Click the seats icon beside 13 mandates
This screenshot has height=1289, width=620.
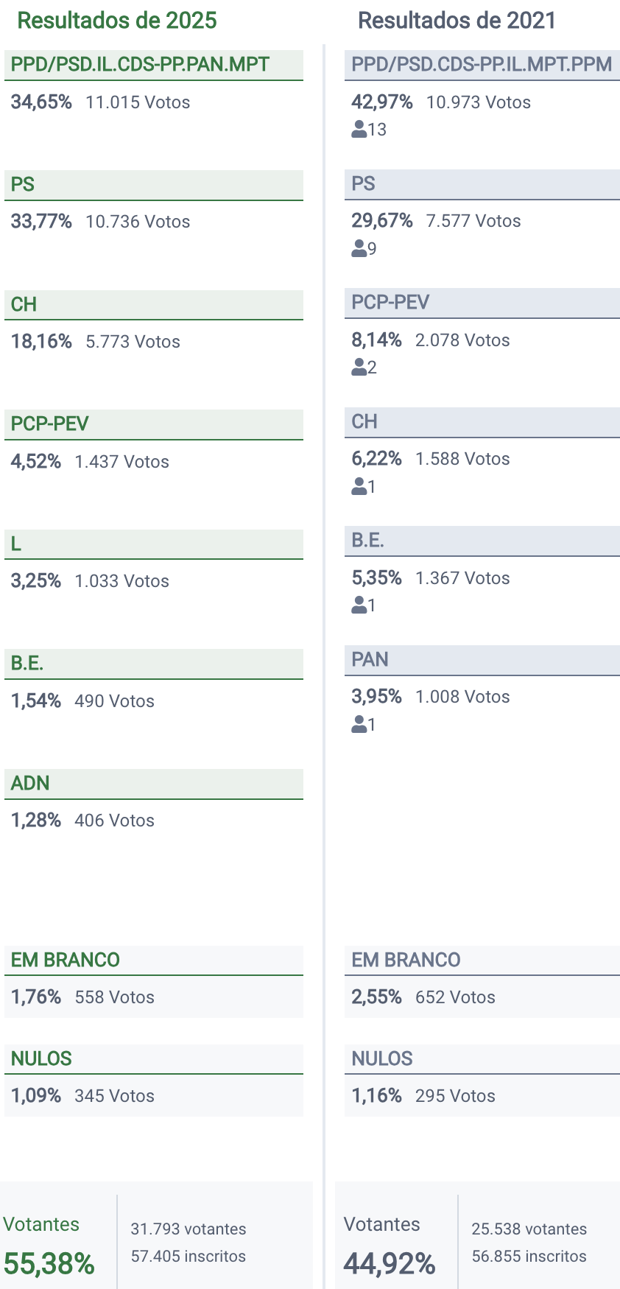[359, 130]
